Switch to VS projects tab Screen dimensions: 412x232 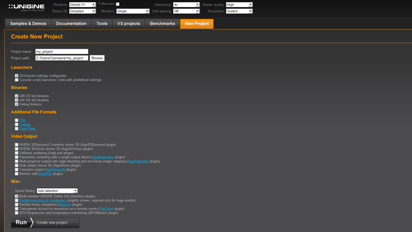click(x=129, y=23)
